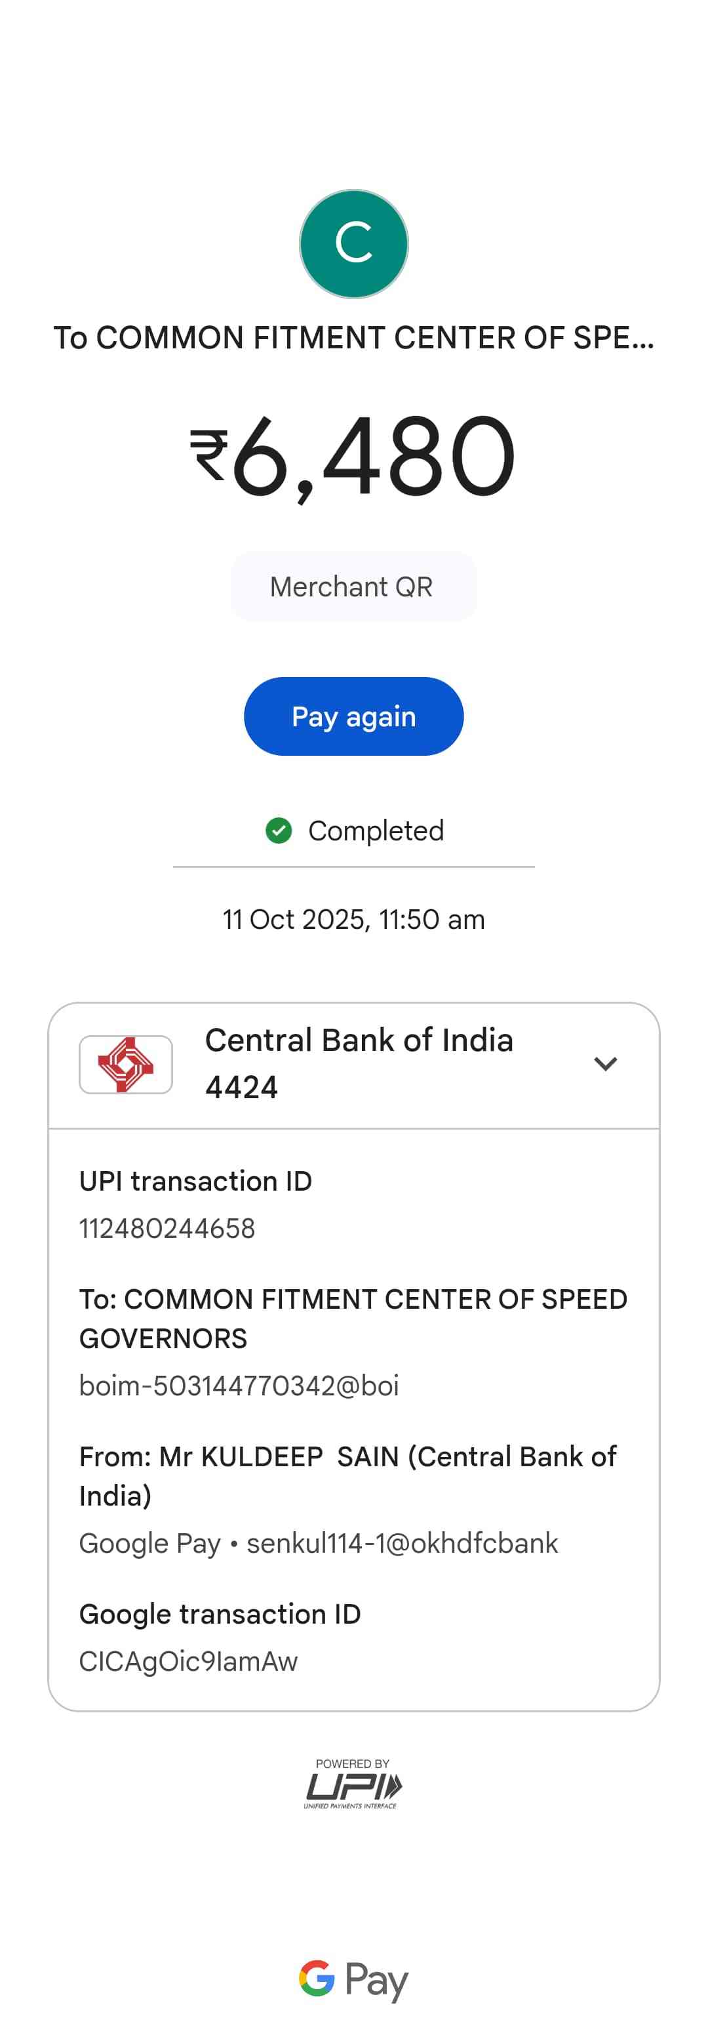Tap the green "C" merchant avatar
The height and width of the screenshot is (2037, 708).
tap(353, 243)
